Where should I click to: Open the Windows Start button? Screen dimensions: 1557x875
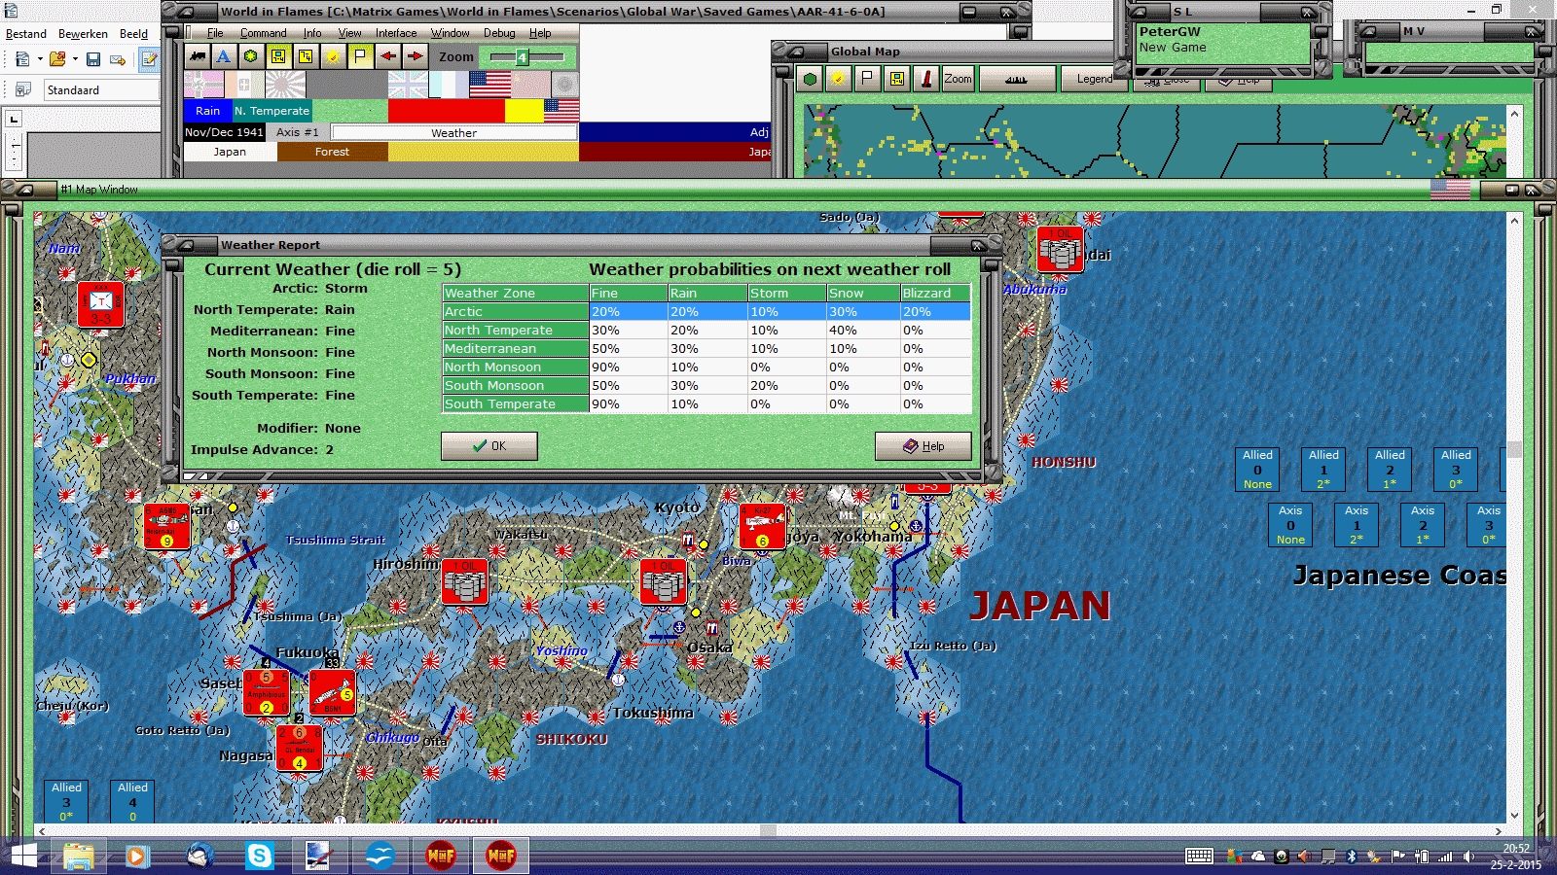pos(23,856)
